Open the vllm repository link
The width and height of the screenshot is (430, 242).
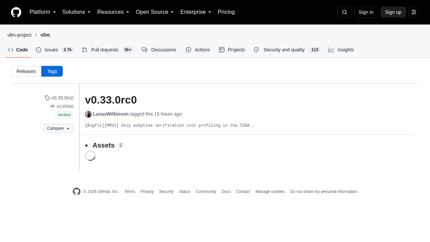[x=45, y=35]
